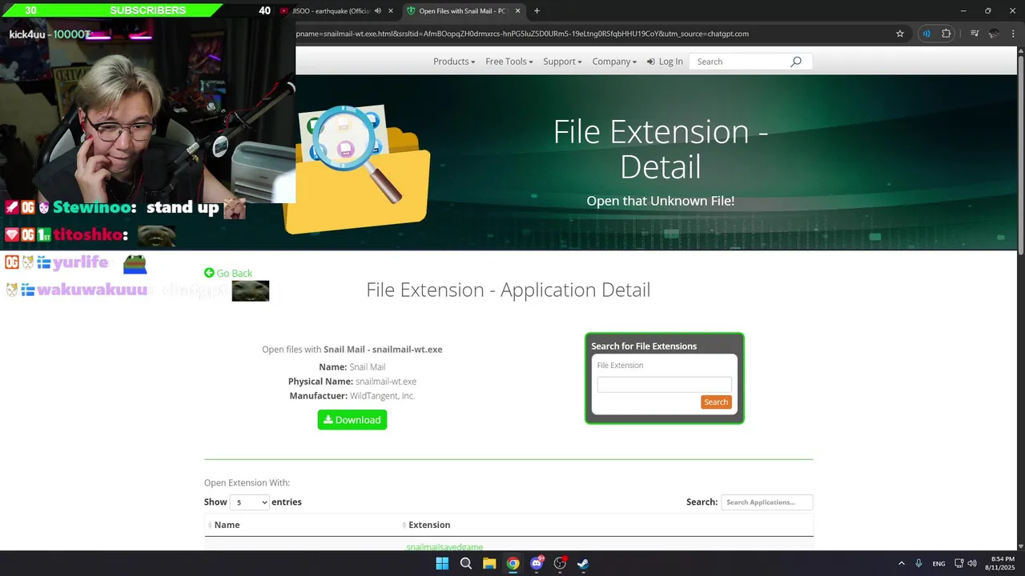Click the volume icon in system tray
Screen dimensions: 1025x576
[x=971, y=564]
